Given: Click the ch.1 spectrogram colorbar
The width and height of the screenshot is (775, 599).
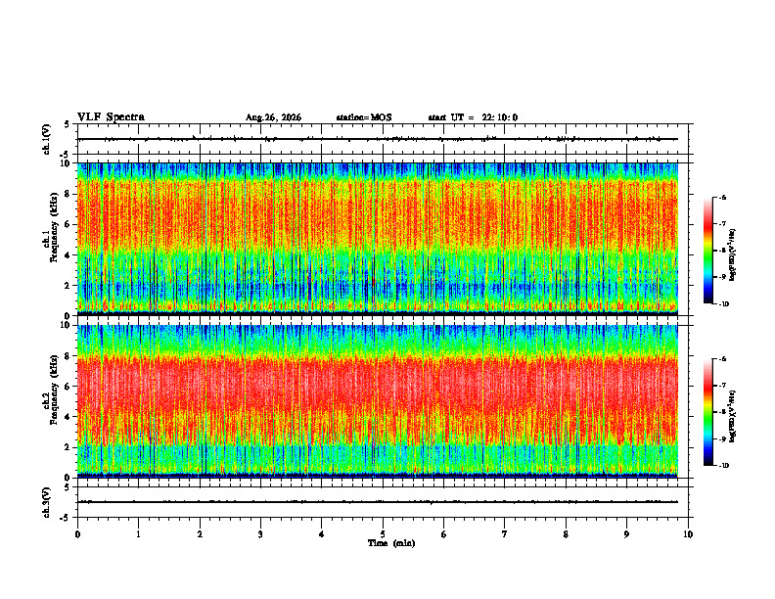Looking at the screenshot, I should [707, 251].
